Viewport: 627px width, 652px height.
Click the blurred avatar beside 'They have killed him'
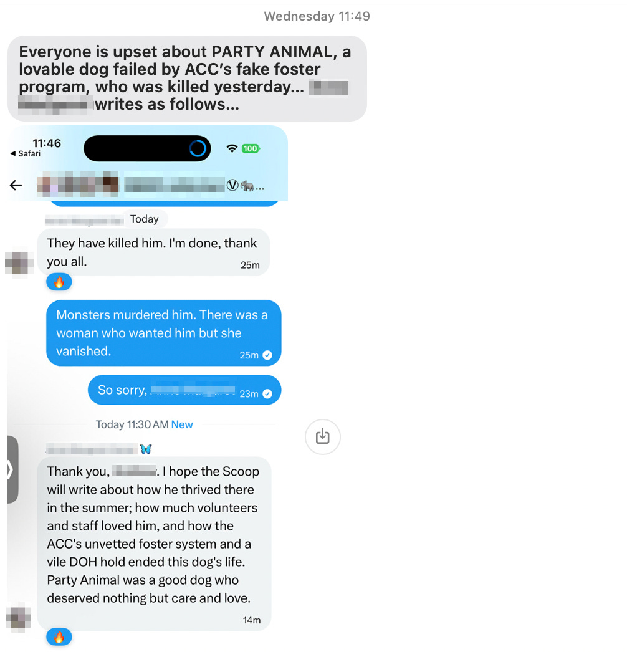point(19,263)
